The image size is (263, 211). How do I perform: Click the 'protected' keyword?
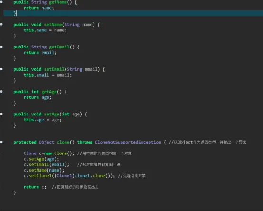pyautogui.click(x=25, y=142)
